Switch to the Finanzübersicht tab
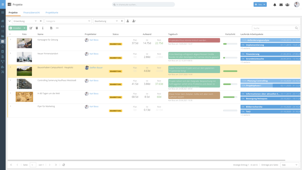The image size is (302, 170). pos(32,12)
